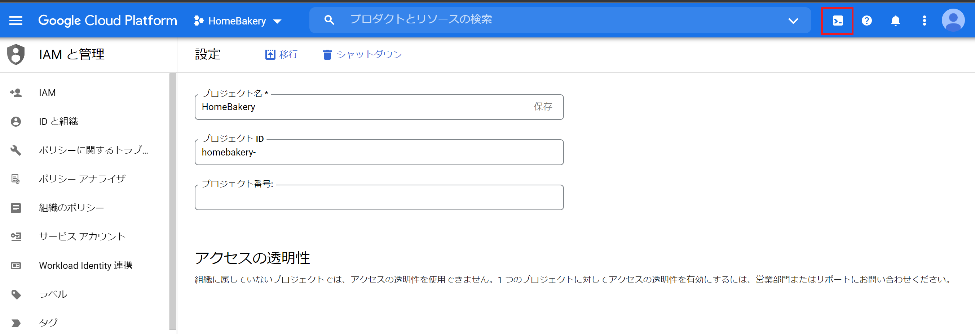
Task: Expand the search bar chevron
Action: pos(793,21)
